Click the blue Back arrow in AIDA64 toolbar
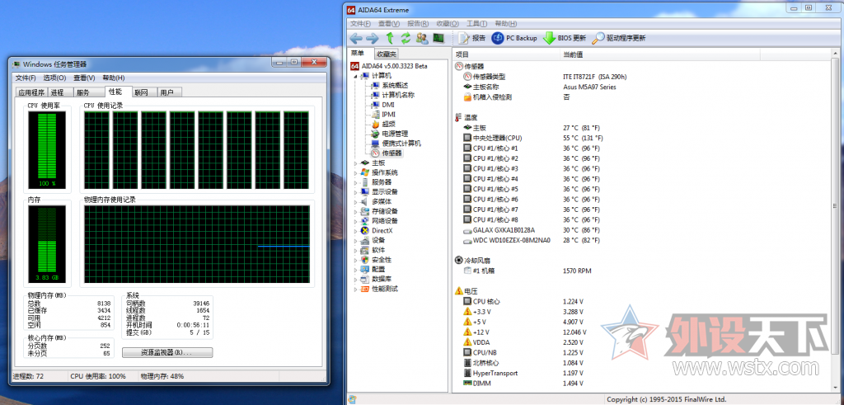 356,38
